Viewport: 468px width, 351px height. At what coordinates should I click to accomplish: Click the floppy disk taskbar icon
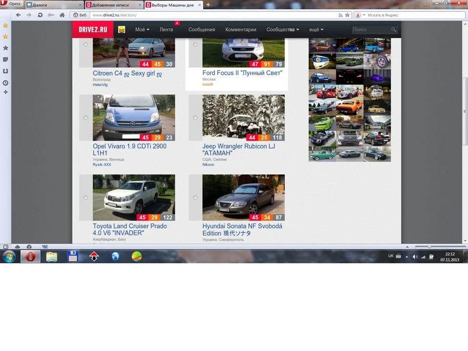[73, 256]
